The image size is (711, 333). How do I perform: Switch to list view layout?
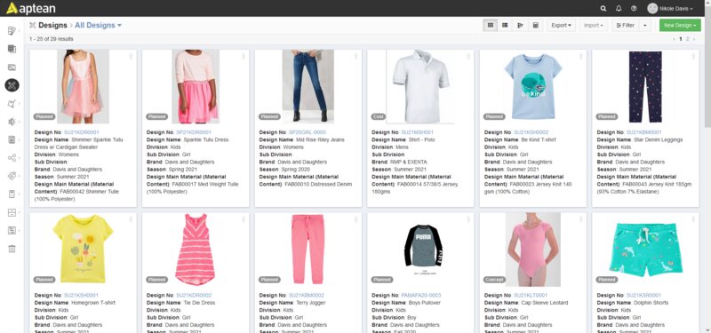[x=505, y=26]
